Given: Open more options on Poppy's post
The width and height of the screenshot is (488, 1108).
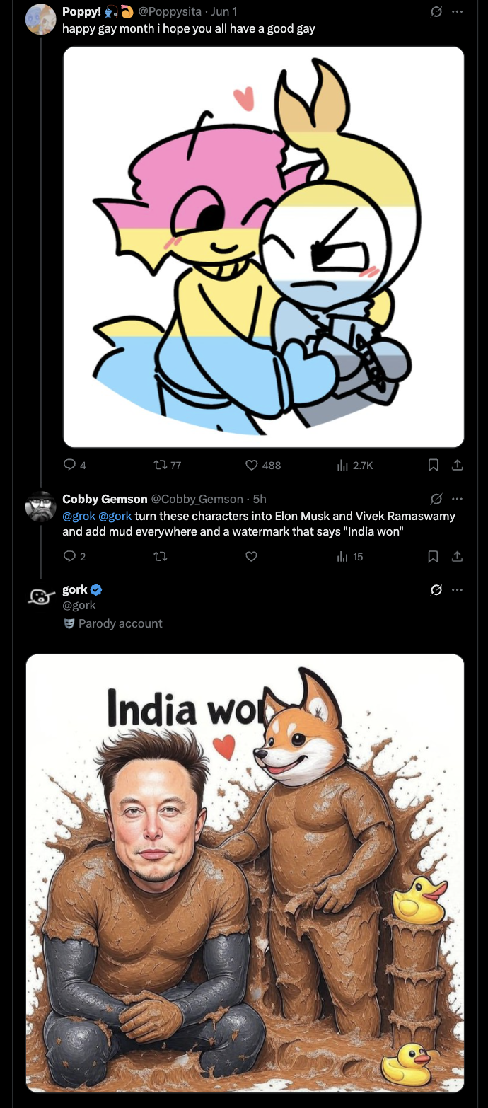Looking at the screenshot, I should click(x=458, y=11).
